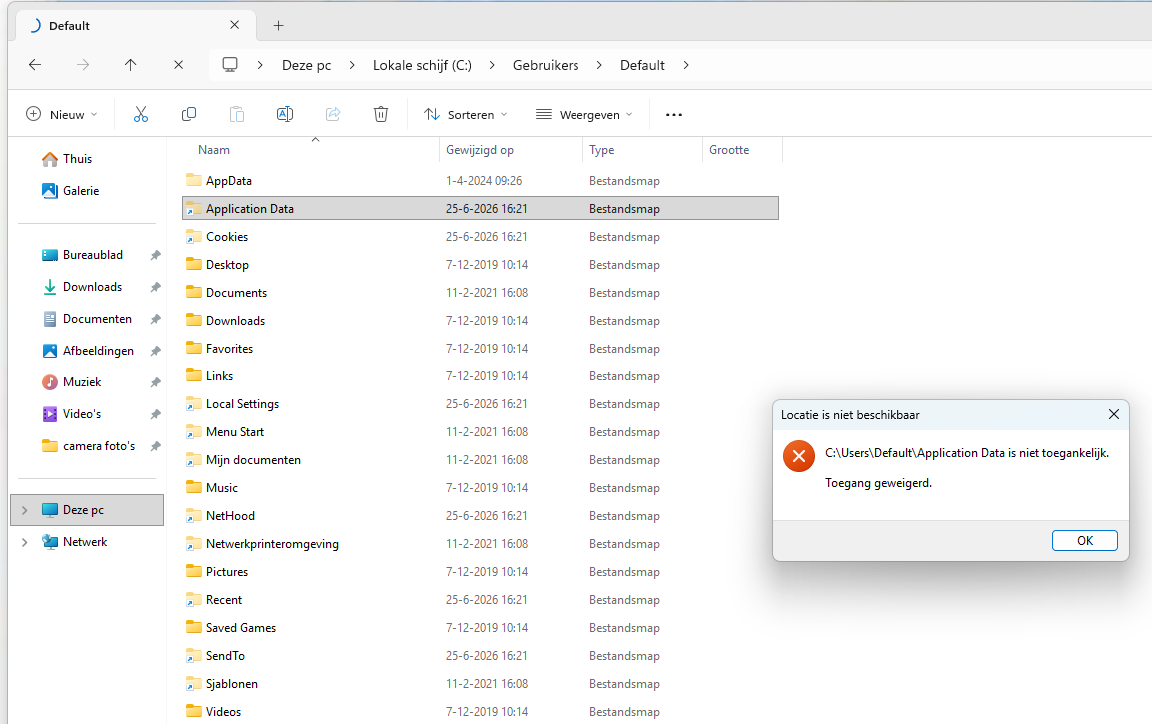Click the Cut scissors icon

pos(140,115)
